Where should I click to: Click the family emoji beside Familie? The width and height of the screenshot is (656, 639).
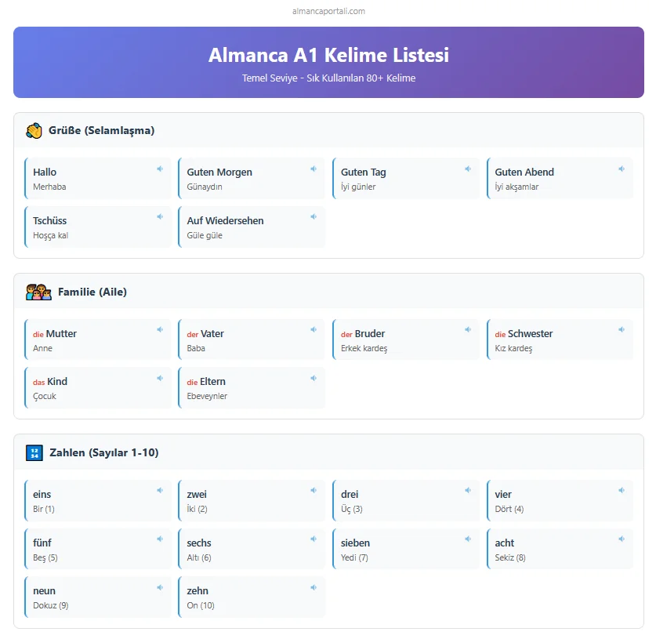pyautogui.click(x=38, y=292)
